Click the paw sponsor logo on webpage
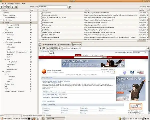 coord(124,72)
